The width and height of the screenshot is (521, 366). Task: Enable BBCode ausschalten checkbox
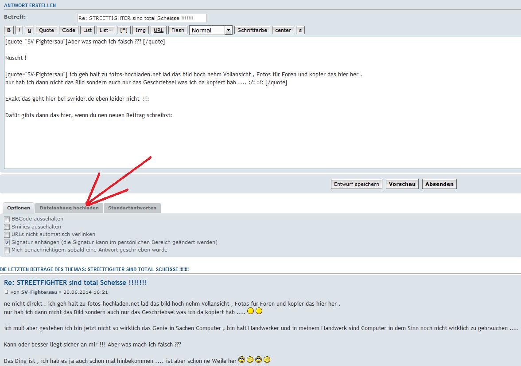pyautogui.click(x=7, y=219)
